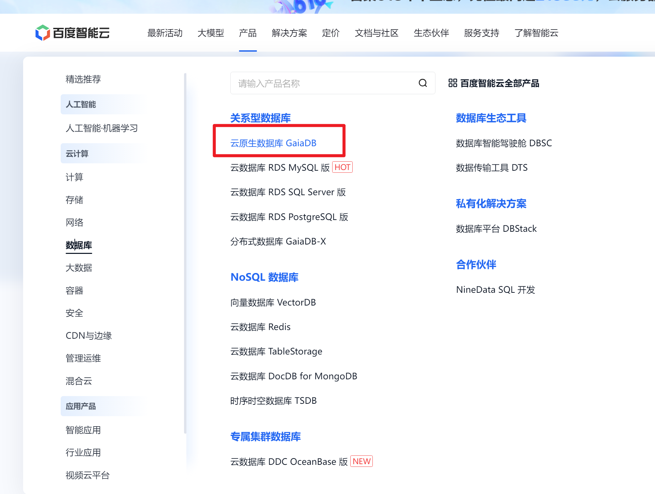Select 管理运维 sidebar category
The width and height of the screenshot is (655, 494).
coord(83,358)
